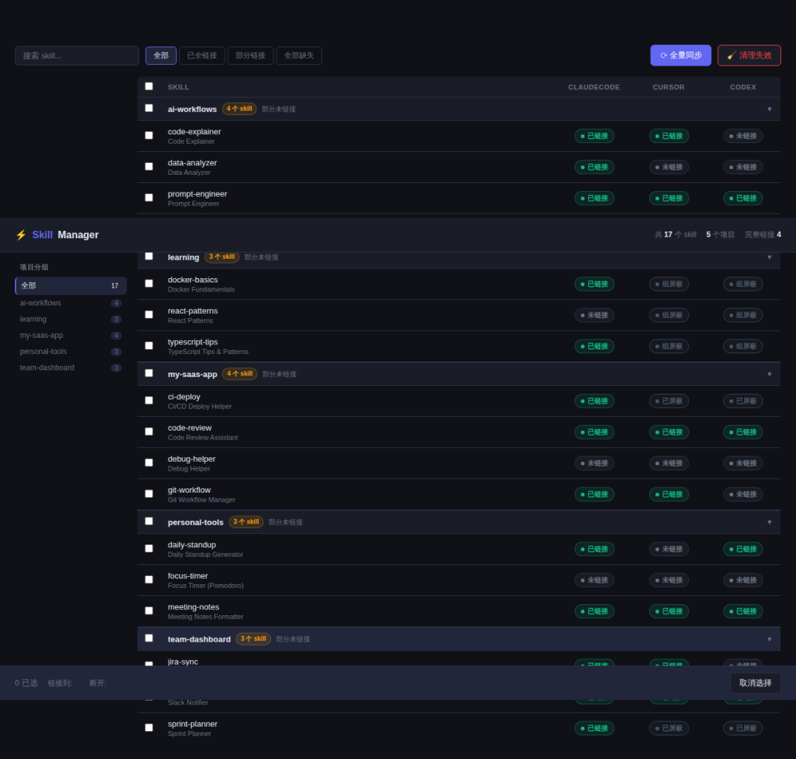The height and width of the screenshot is (759, 796).
Task: Switch to the 部分链接 filter tab
Action: (x=250, y=55)
